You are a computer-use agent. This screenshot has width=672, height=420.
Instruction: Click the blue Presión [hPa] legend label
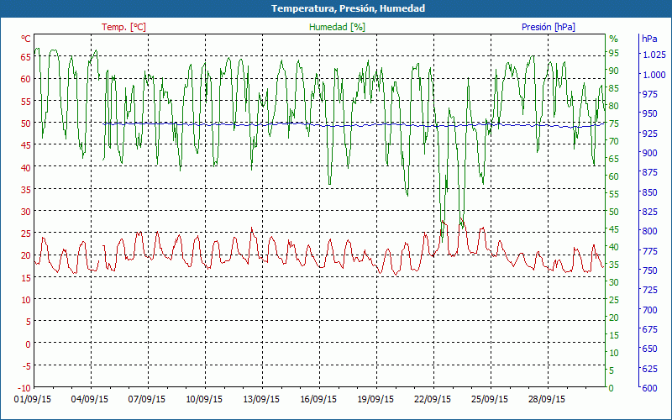point(549,27)
